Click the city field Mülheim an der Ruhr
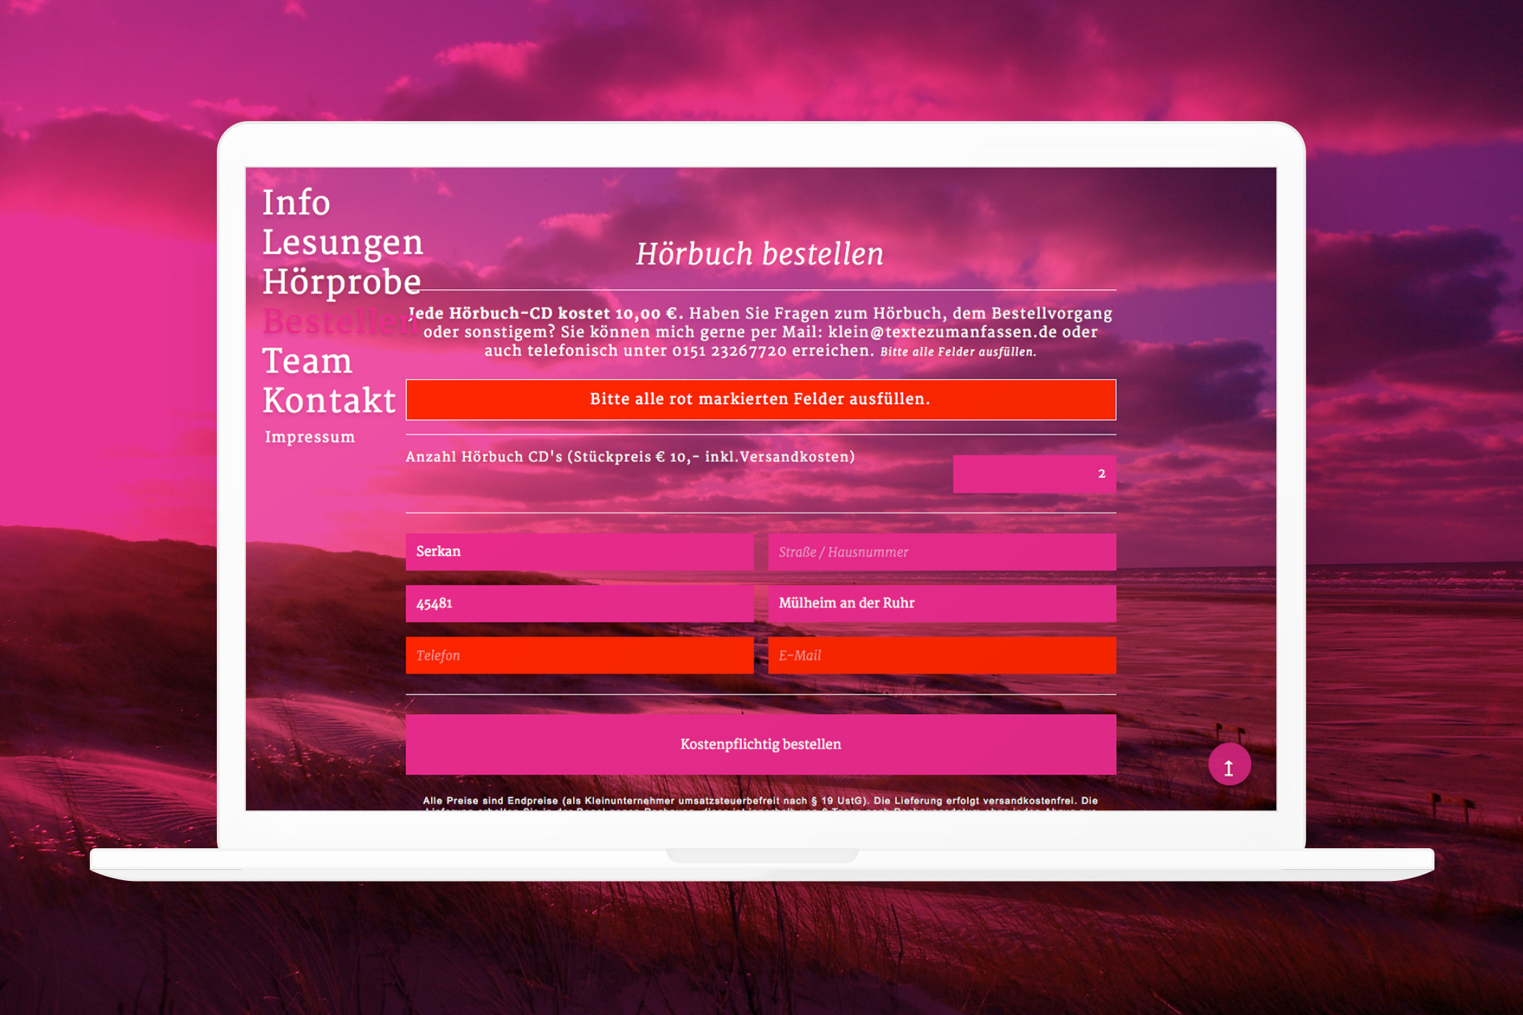 click(941, 603)
